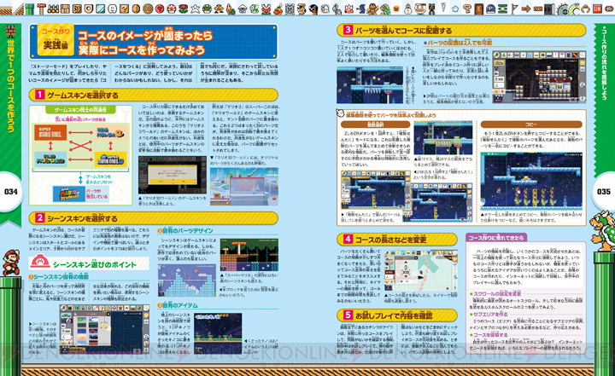Click the main blue title banner

point(154,43)
